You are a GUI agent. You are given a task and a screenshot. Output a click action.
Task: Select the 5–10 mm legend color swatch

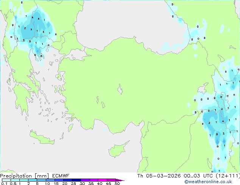point(41,180)
